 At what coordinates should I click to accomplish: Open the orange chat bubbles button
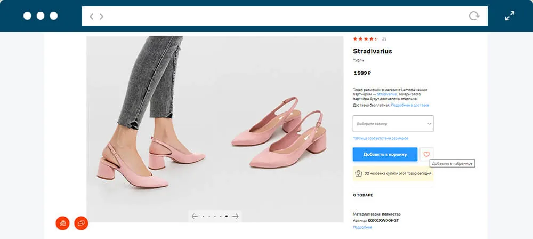(81, 224)
